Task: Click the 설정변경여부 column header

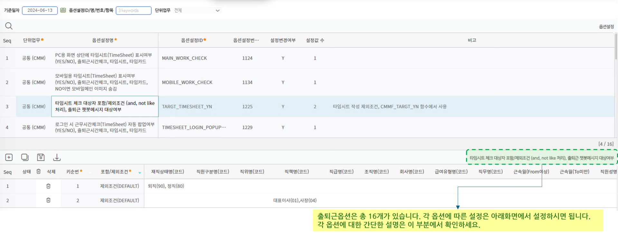Action: pyautogui.click(x=283, y=40)
